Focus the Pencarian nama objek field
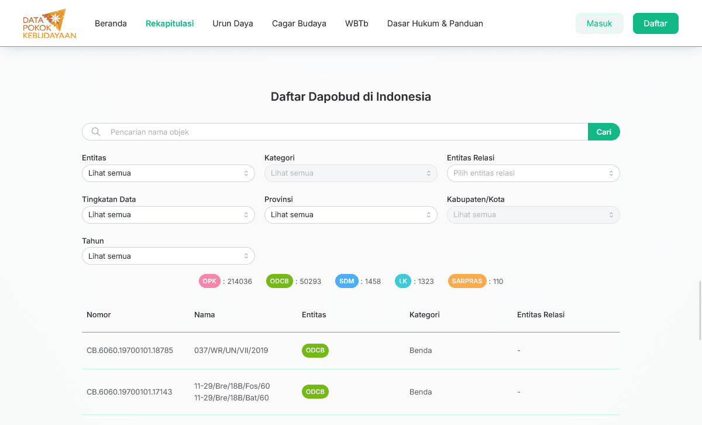Viewport: 702px width, 425px height. pyautogui.click(x=345, y=132)
